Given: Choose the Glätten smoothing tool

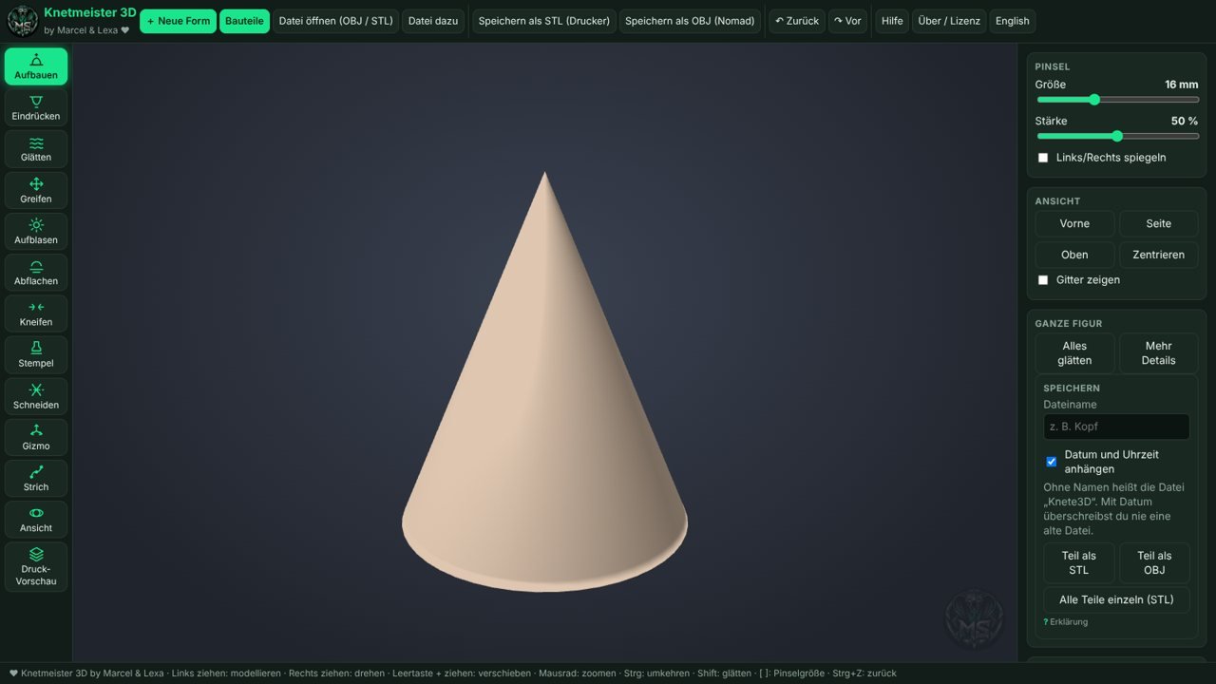Looking at the screenshot, I should point(36,149).
